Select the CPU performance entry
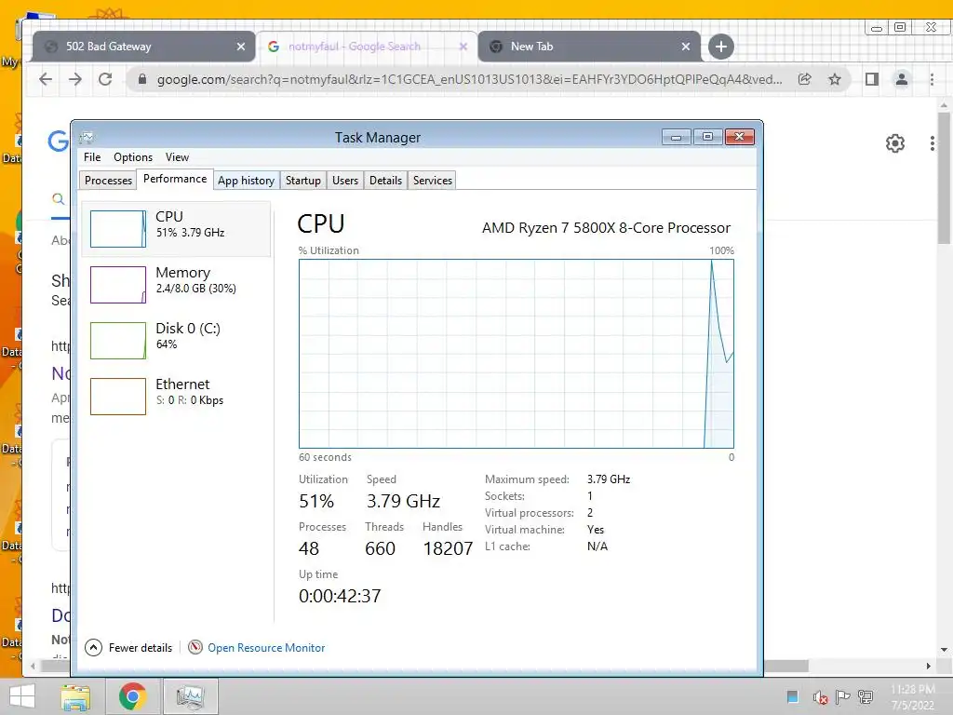The image size is (953, 715). (176, 229)
